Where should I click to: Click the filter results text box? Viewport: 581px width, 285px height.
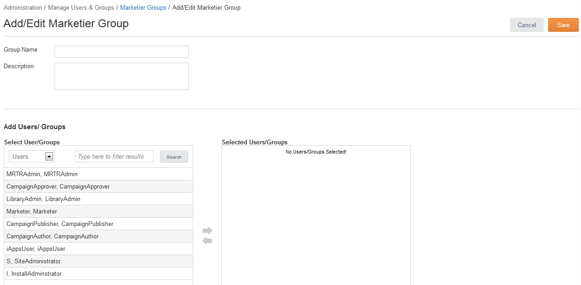114,156
